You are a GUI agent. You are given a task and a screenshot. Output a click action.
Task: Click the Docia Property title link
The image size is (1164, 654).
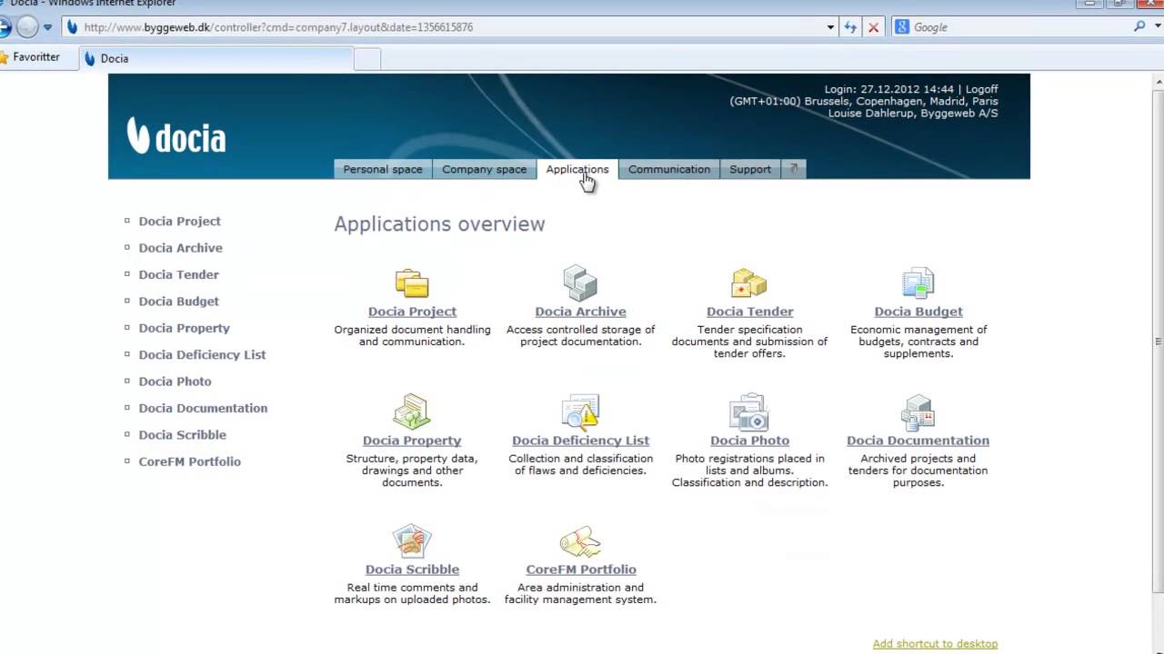tap(412, 441)
